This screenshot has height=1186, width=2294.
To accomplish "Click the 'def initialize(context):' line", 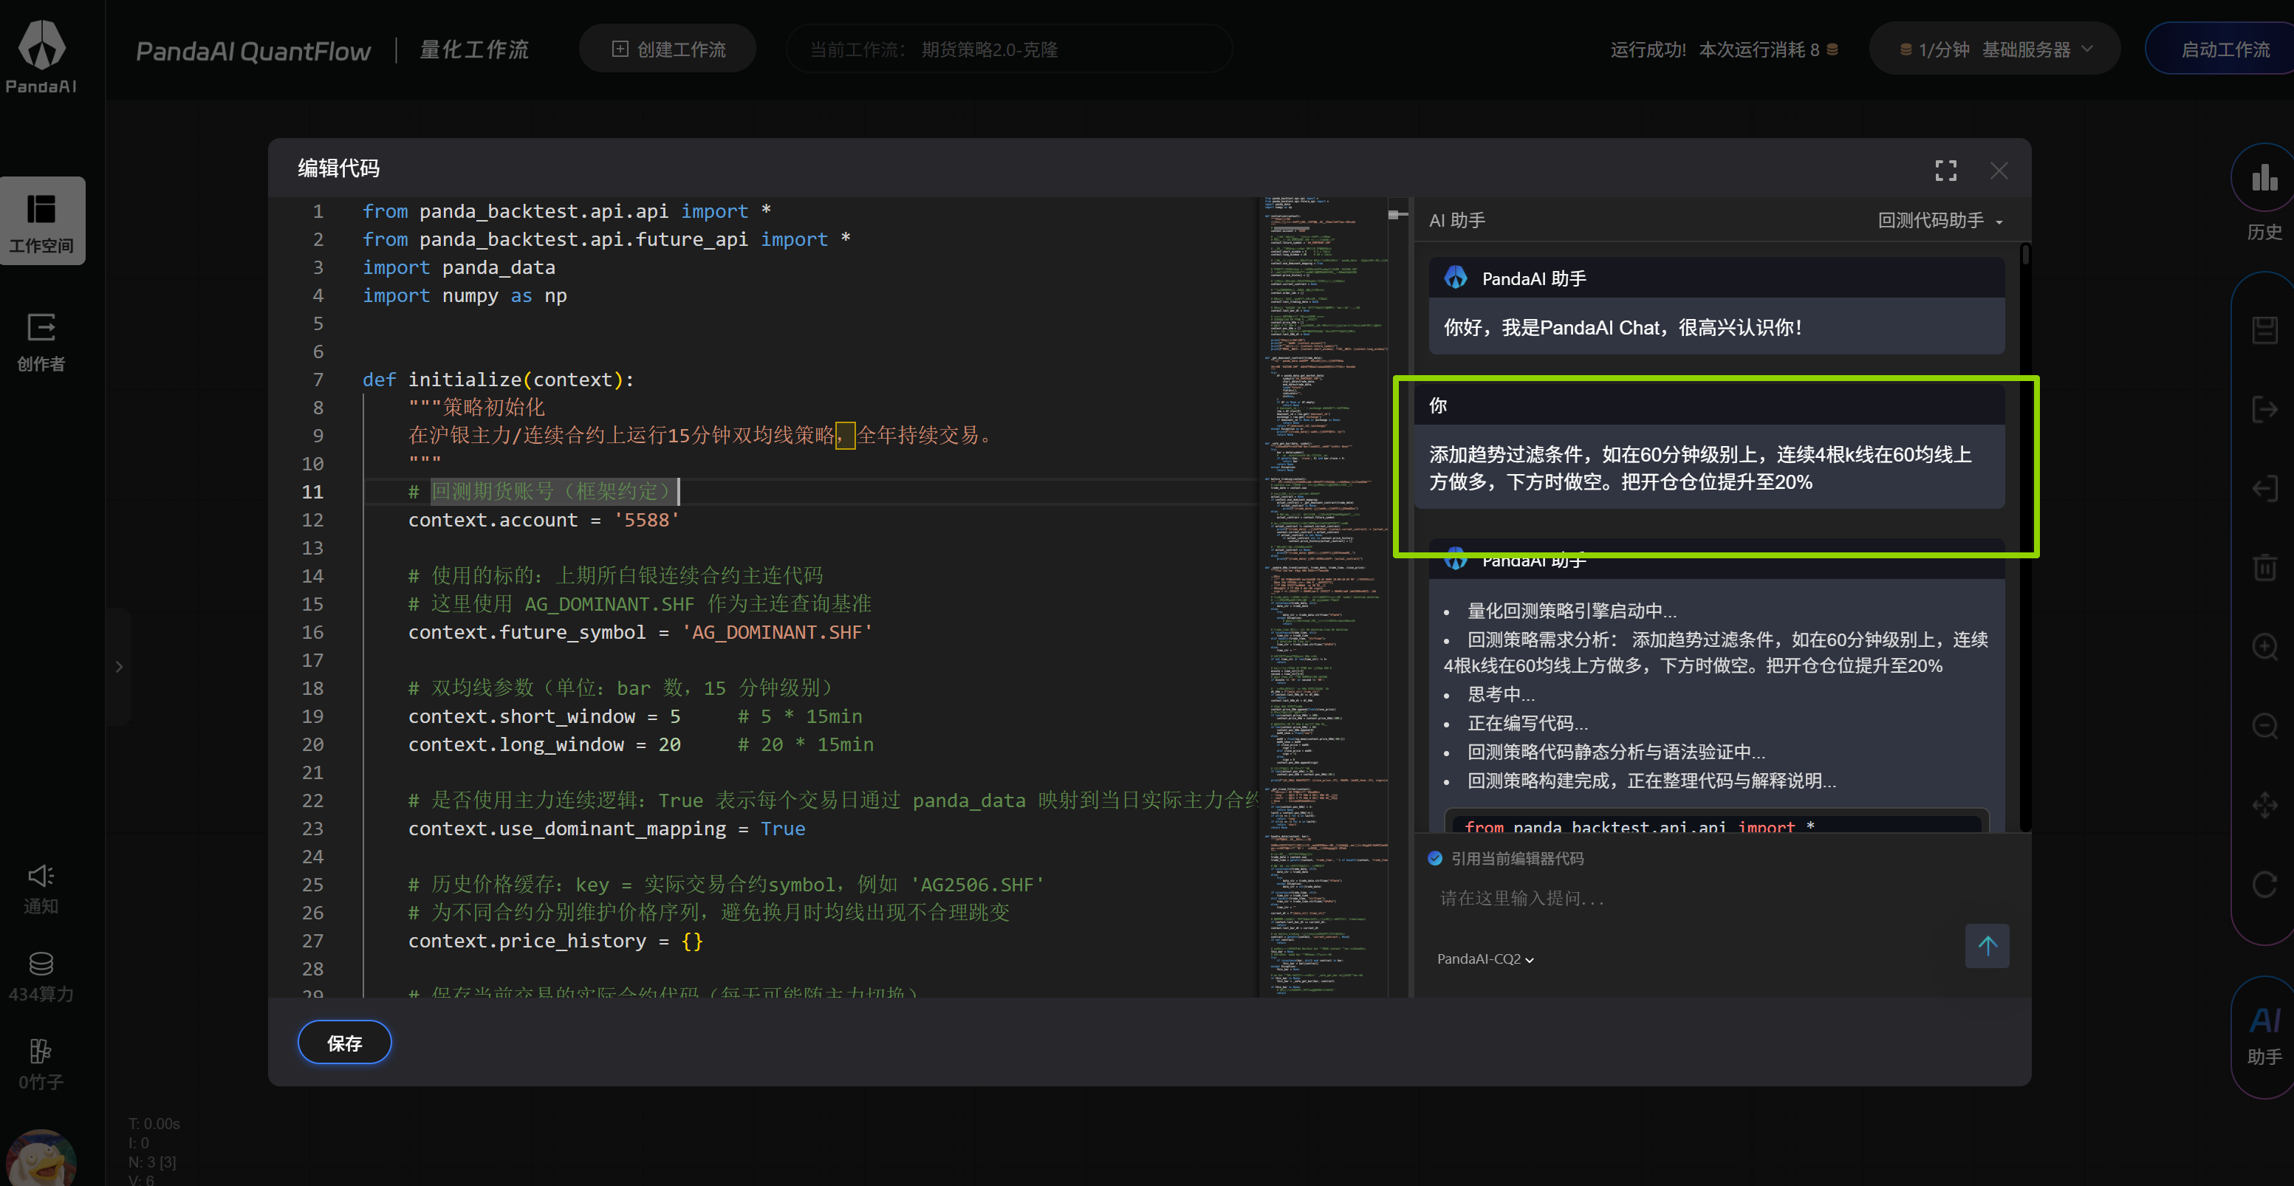I will click(498, 380).
